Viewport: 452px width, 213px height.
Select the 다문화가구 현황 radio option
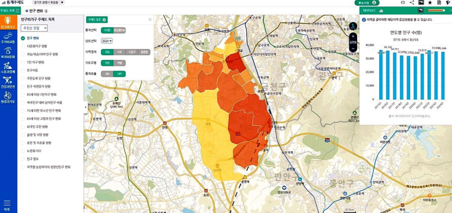pos(23,46)
